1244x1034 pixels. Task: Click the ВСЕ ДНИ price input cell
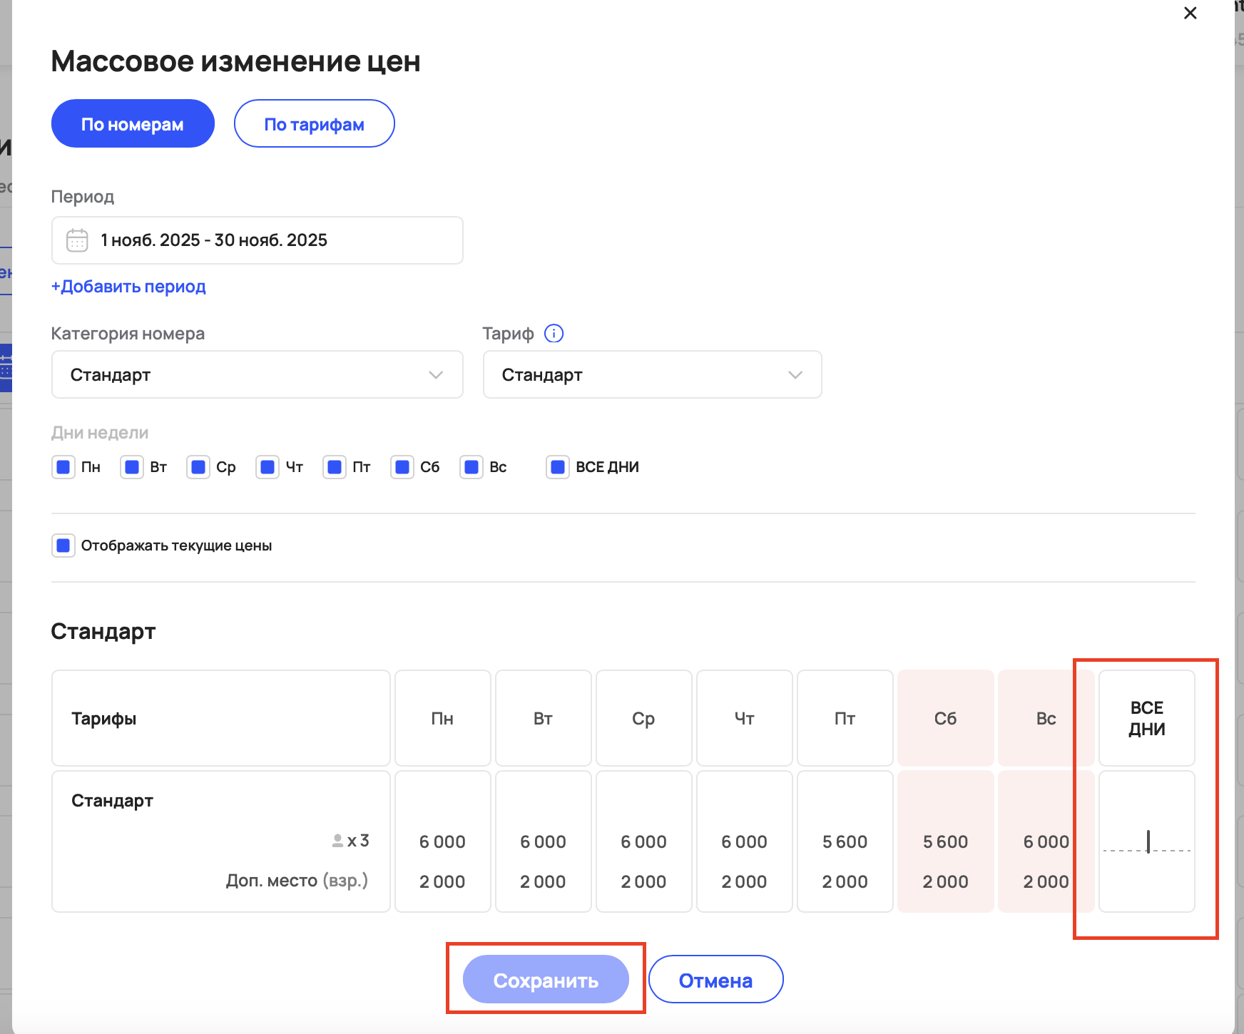pyautogui.click(x=1146, y=842)
